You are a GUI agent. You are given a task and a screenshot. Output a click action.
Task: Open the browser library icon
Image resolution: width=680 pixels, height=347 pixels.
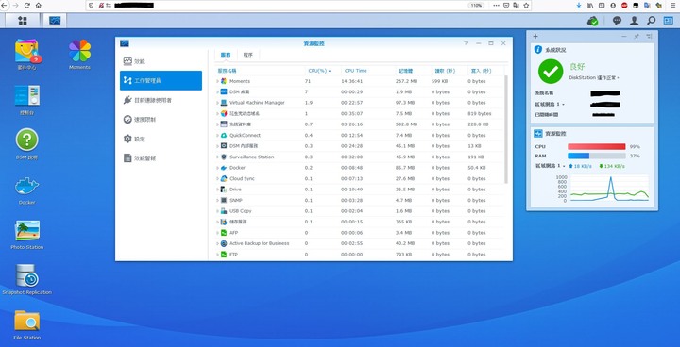pyautogui.click(x=590, y=6)
